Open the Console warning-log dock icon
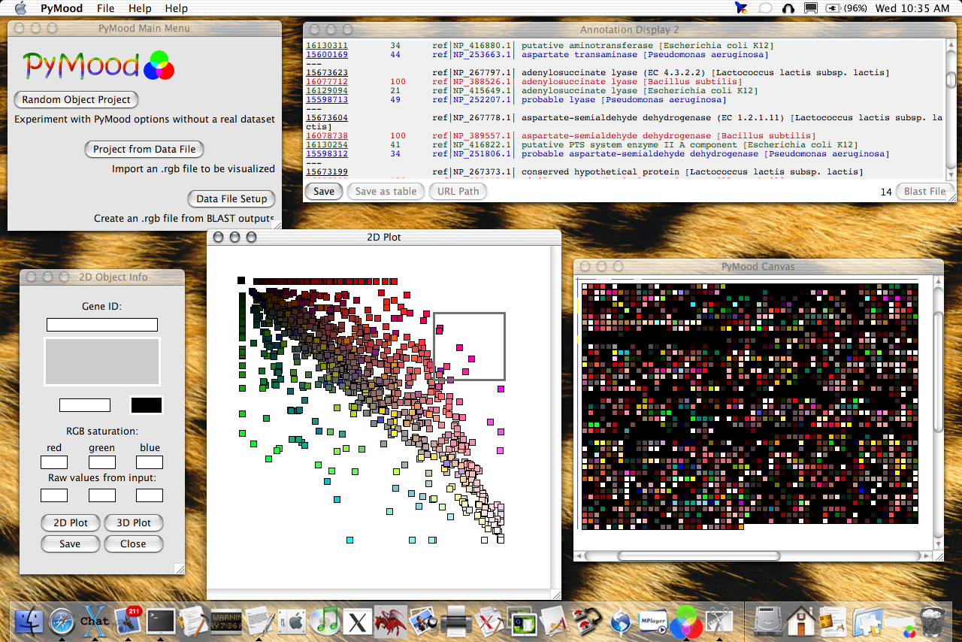Screen dimensions: 962x642 pyautogui.click(x=226, y=621)
